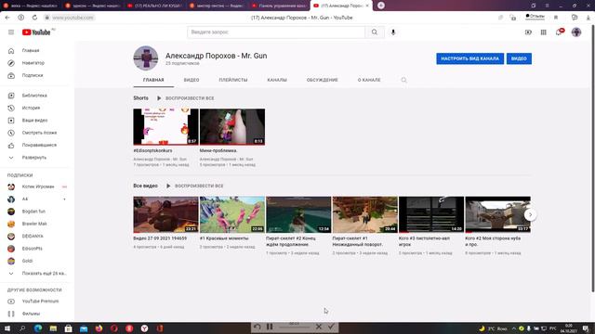Open a new browser tab with plus
The width and height of the screenshot is (595, 334).
click(x=381, y=6)
